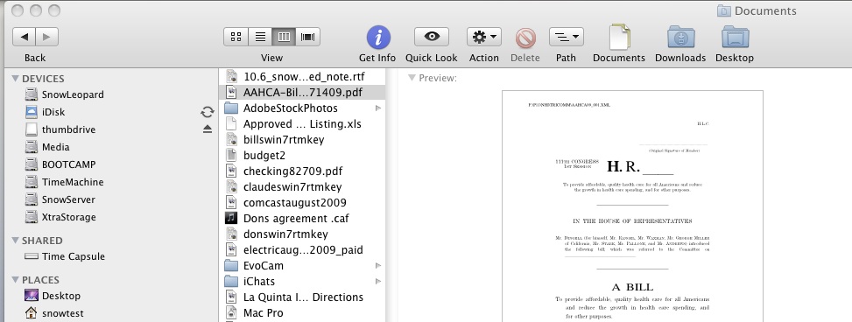Select Dons agreement .caf audio file

(303, 218)
